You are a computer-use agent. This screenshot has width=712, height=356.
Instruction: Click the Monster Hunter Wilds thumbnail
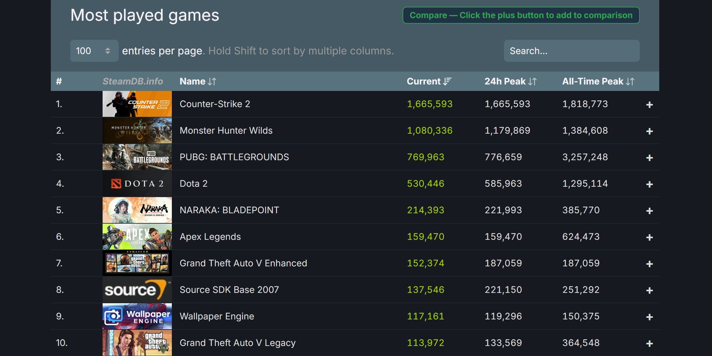click(x=137, y=130)
